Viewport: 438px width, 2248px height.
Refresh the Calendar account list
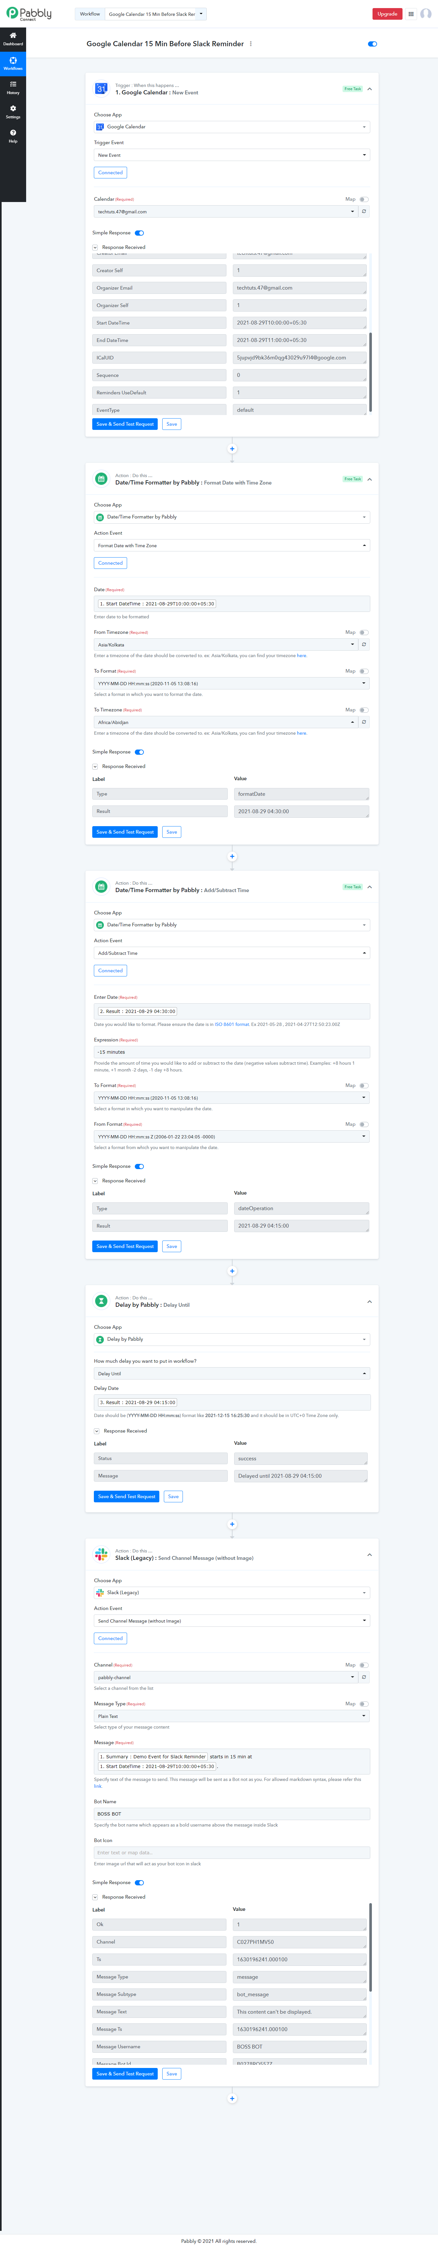point(364,211)
